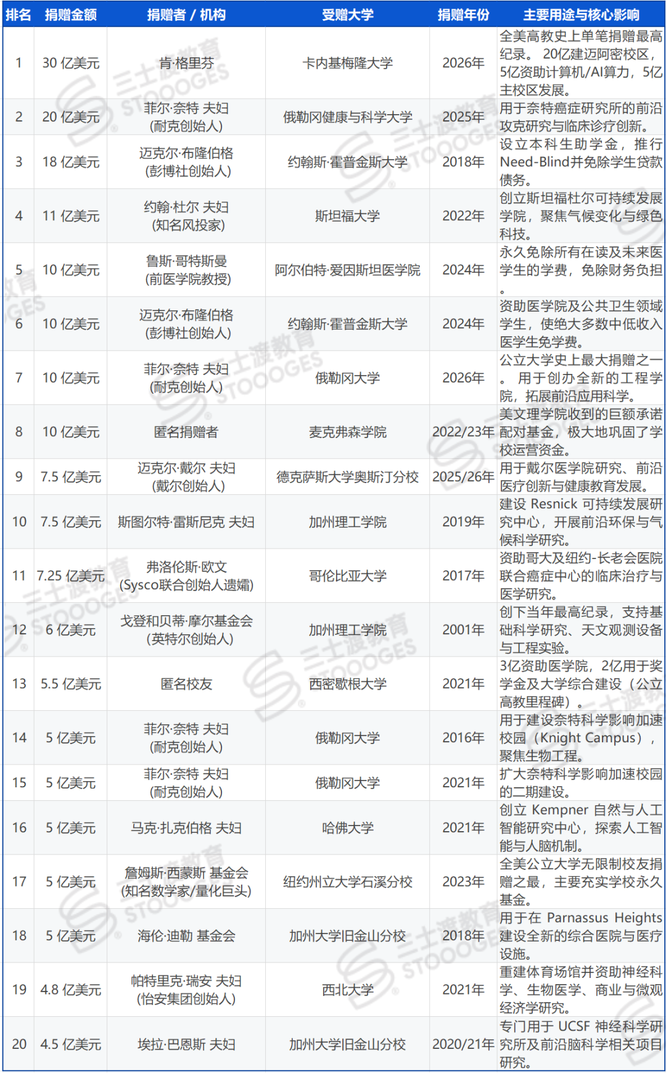Click university cell '西北大学'
Image resolution: width=666 pixels, height=1073 pixels.
coord(348,990)
